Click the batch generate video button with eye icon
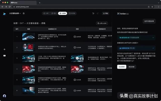 102,23
